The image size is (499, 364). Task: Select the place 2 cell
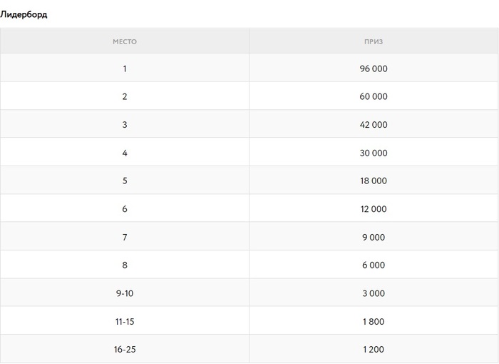pos(125,96)
